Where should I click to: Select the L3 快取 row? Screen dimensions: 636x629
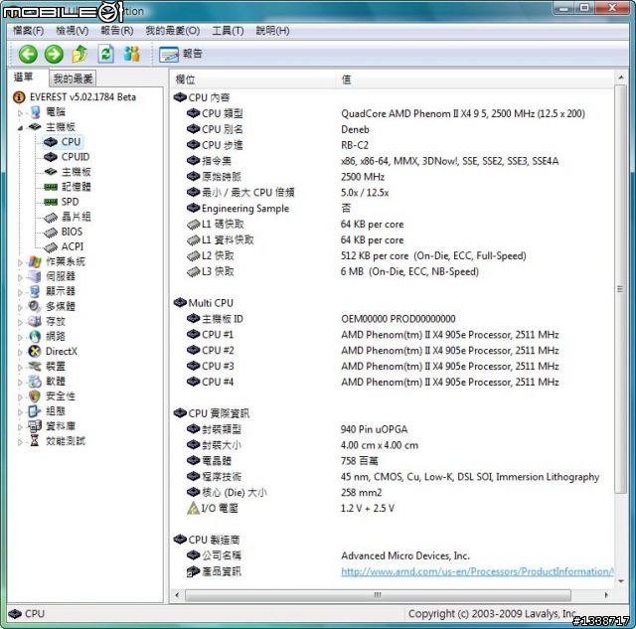click(x=392, y=271)
